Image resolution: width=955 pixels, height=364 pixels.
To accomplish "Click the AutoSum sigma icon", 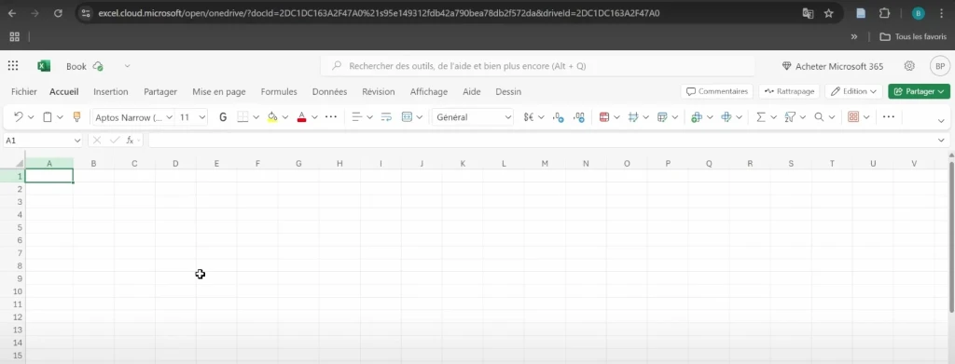I will pyautogui.click(x=761, y=117).
